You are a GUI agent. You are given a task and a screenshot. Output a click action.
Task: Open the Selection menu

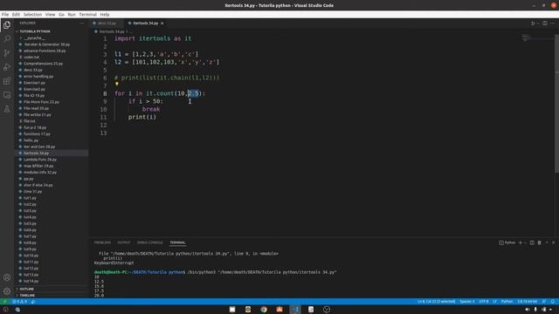click(32, 15)
